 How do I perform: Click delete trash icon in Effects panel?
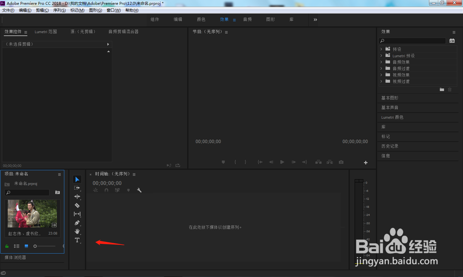pyautogui.click(x=449, y=89)
